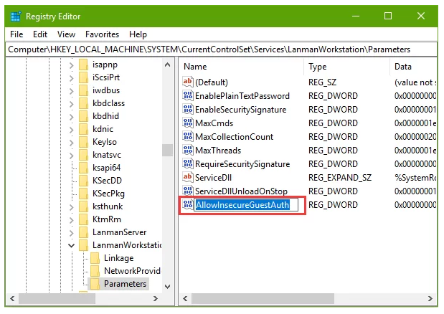Screen dimensions: 444x314
Task: Expand the iScsiPrt key
Action: click(71, 78)
